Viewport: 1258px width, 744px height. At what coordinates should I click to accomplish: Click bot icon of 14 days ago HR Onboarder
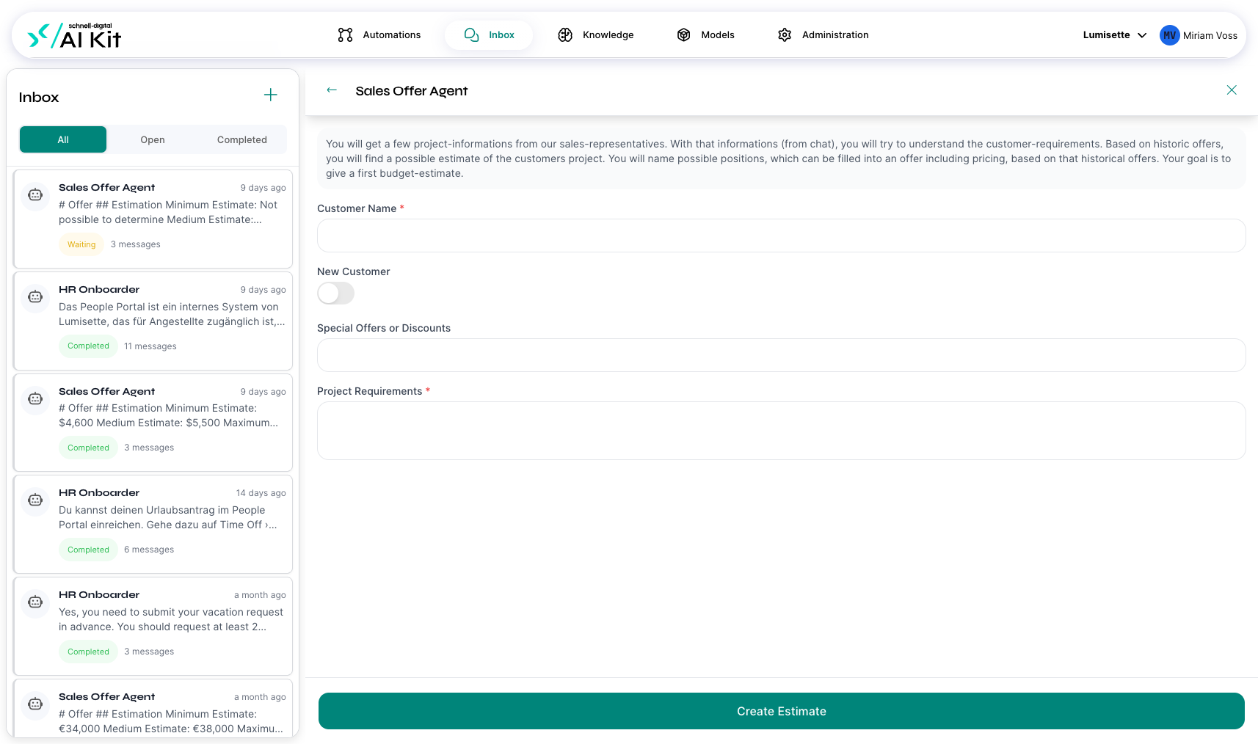(35, 500)
